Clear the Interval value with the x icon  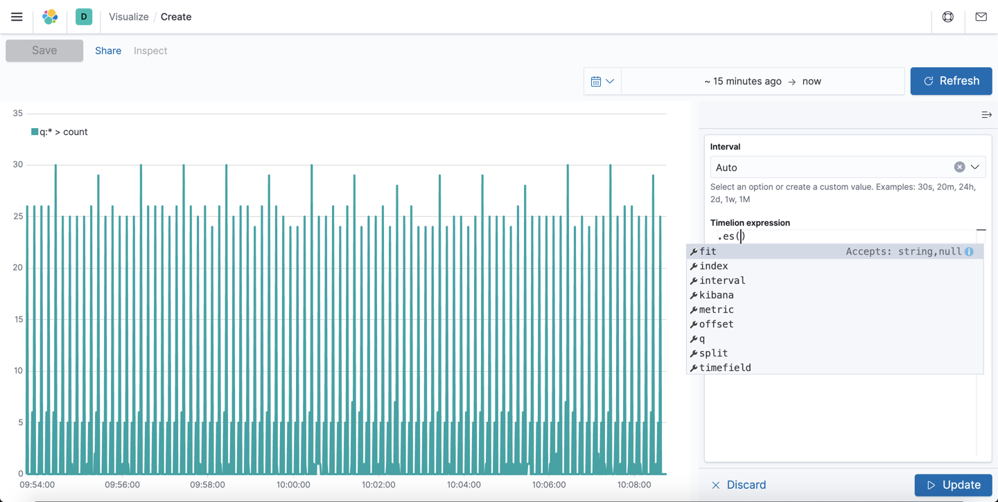(959, 167)
